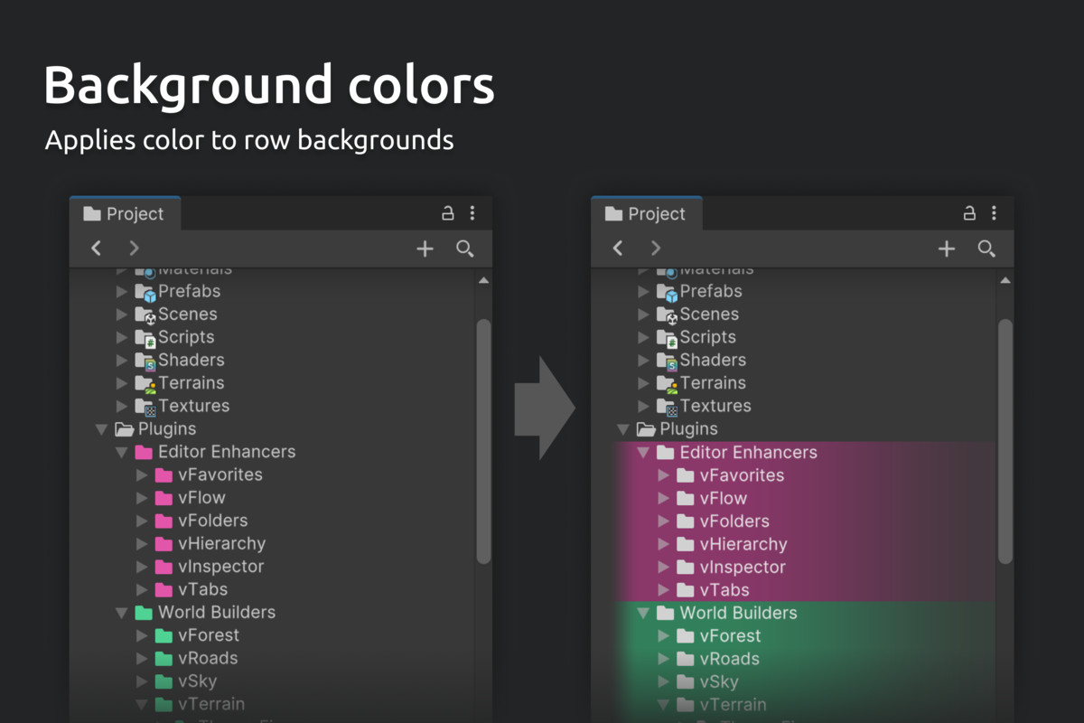The height and width of the screenshot is (723, 1084).
Task: Open search in the left Project panel
Action: pyautogui.click(x=464, y=249)
